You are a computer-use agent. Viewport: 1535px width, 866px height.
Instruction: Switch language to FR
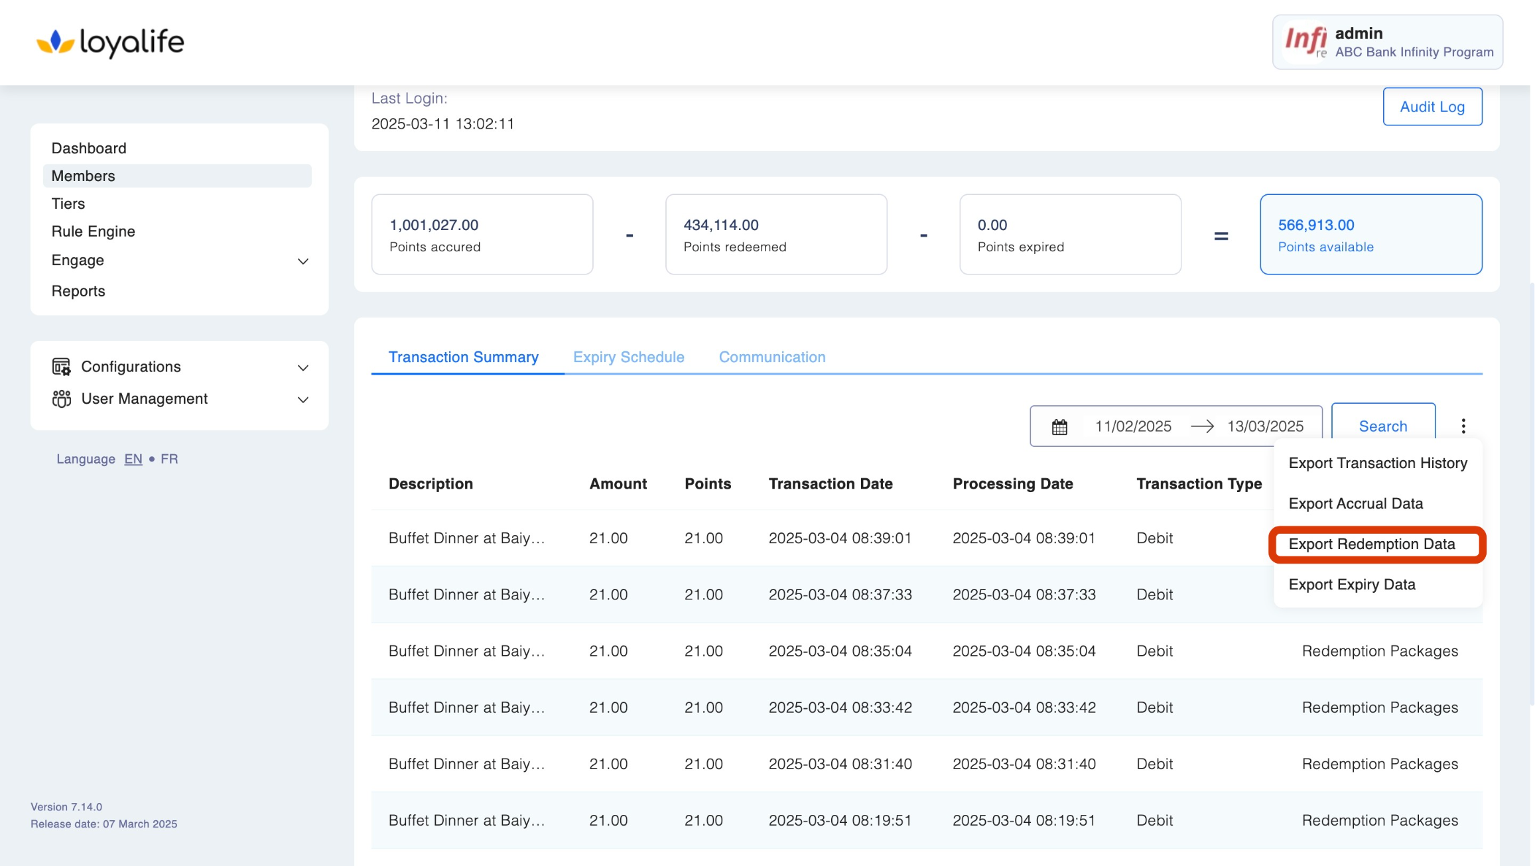[169, 459]
